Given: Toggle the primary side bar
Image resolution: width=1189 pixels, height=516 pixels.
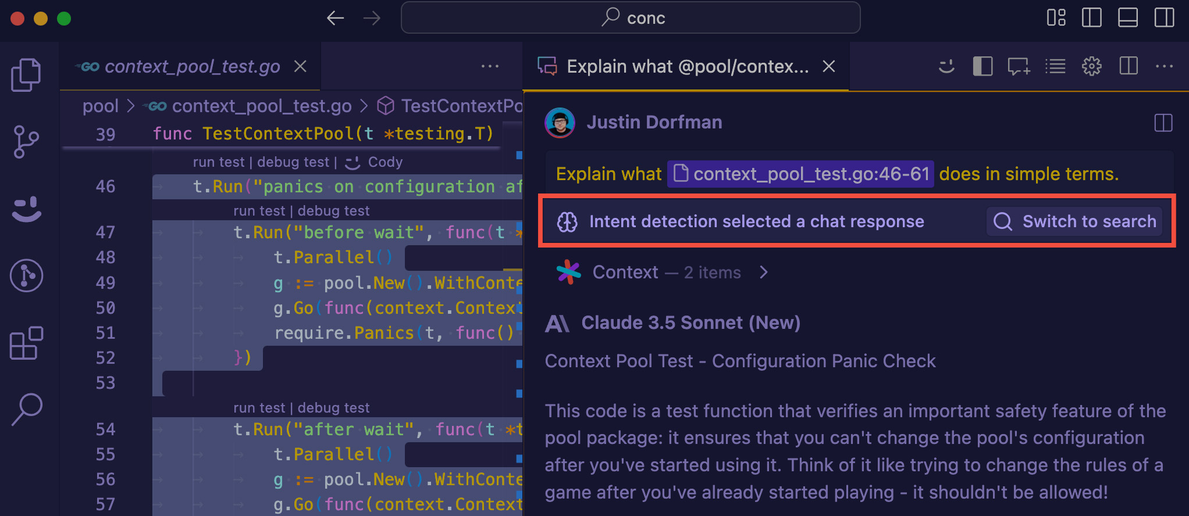Looking at the screenshot, I should point(1092,17).
